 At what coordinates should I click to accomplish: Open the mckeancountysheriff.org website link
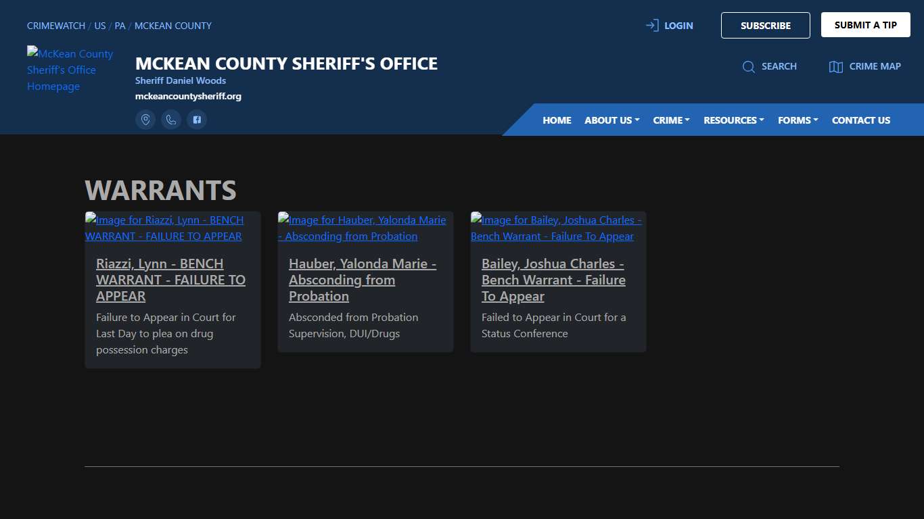click(x=189, y=96)
